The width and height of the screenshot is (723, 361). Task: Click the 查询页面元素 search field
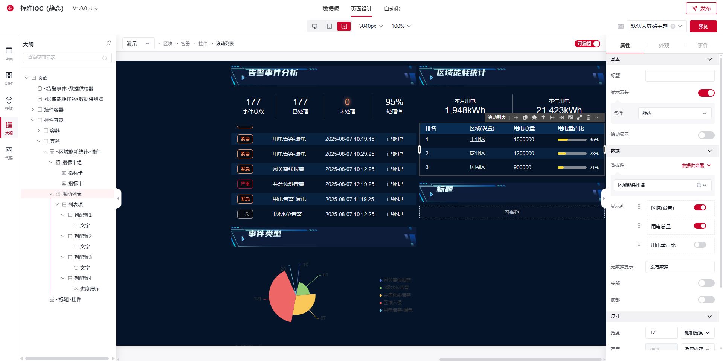click(x=64, y=58)
